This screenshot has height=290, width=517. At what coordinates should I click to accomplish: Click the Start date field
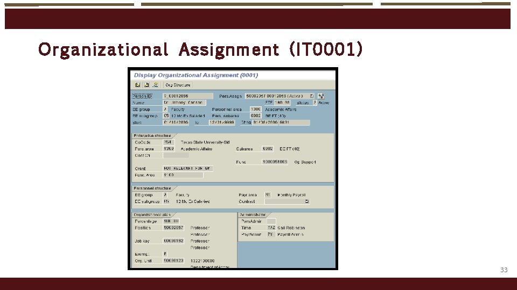[176, 122]
